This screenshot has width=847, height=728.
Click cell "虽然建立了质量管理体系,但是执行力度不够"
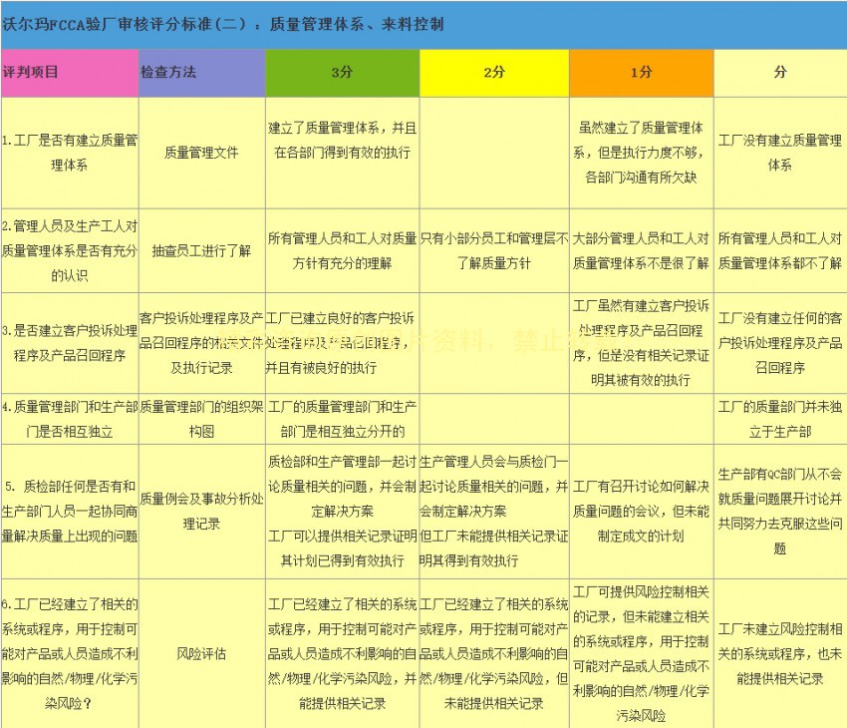click(641, 153)
